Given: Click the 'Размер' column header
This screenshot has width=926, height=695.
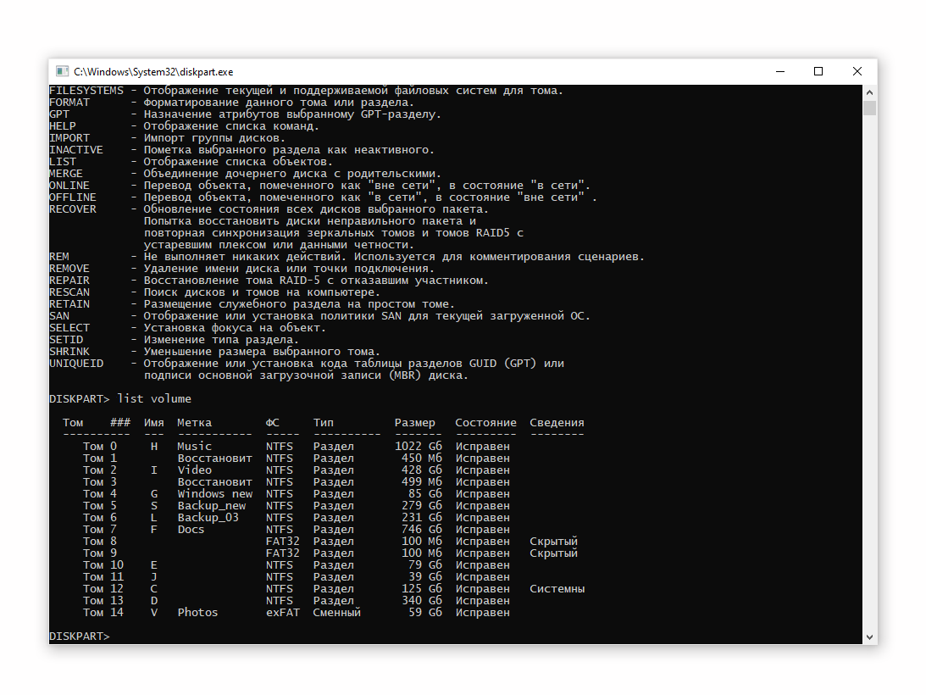Looking at the screenshot, I should [x=414, y=423].
